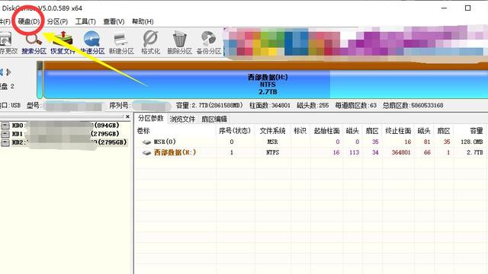The height and width of the screenshot is (274, 488).
Task: Maximize the DiskGenius window
Action: coord(467,8)
